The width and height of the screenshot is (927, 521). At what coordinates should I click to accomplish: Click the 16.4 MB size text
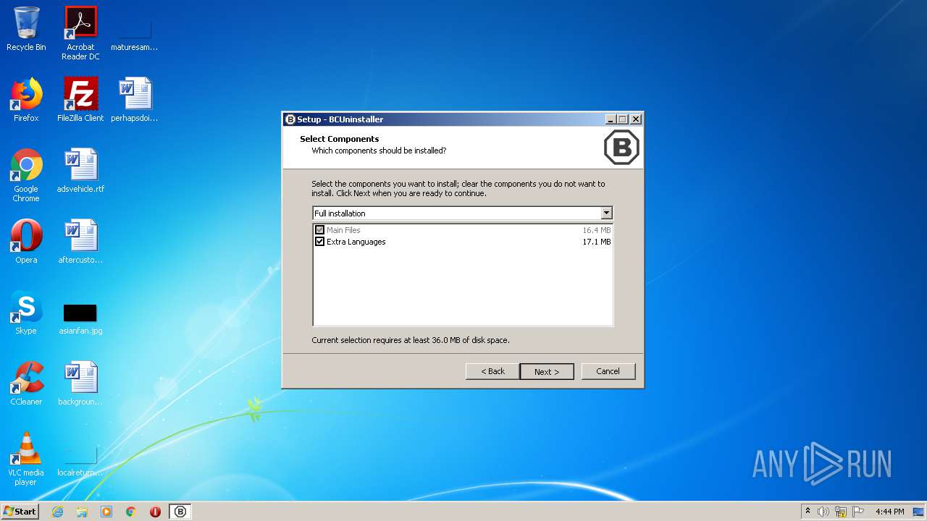click(596, 230)
